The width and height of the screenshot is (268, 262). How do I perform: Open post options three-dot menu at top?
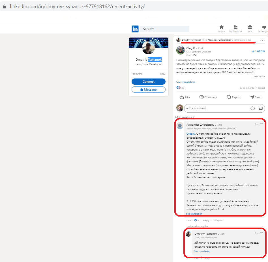tap(262, 40)
